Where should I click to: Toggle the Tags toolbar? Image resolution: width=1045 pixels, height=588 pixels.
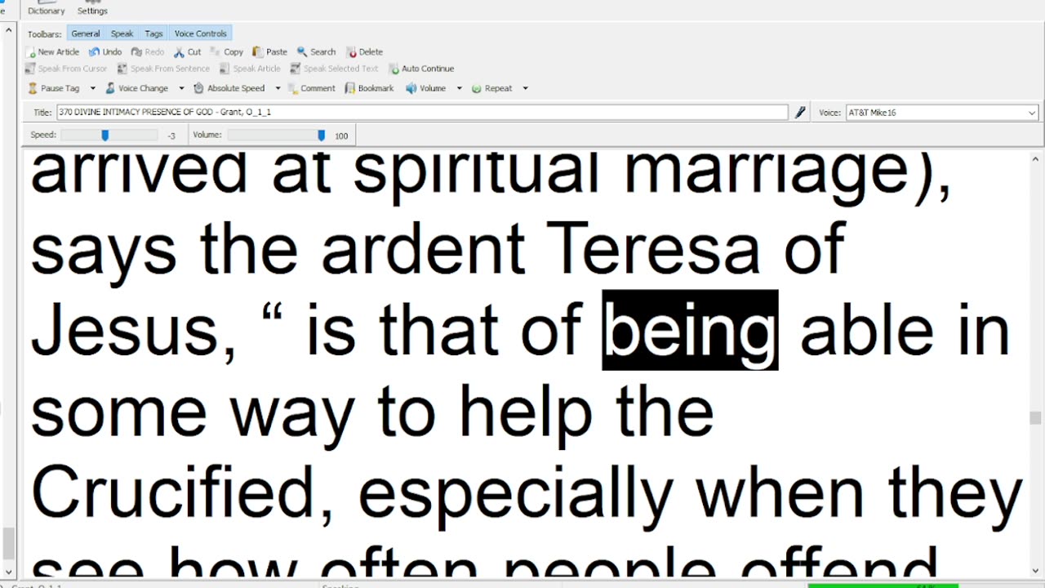click(x=153, y=33)
